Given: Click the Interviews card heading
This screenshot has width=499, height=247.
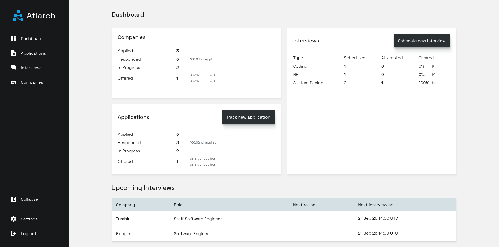Looking at the screenshot, I should click(x=306, y=41).
